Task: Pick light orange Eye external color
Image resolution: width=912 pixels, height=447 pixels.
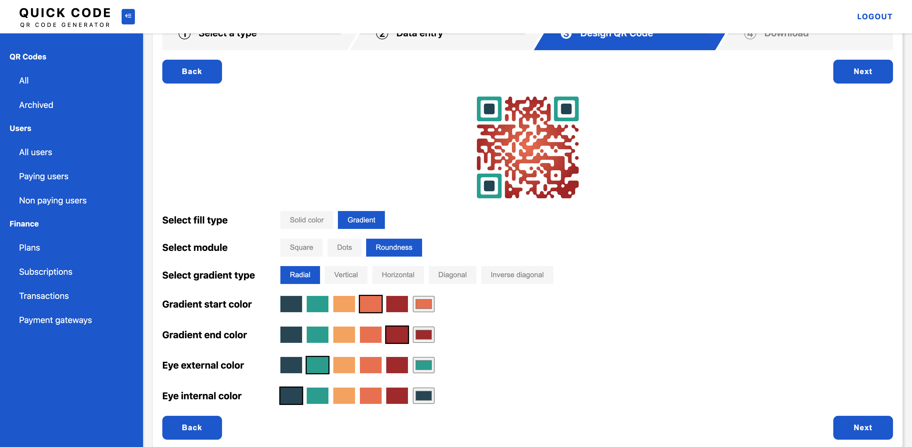Action: (x=344, y=365)
